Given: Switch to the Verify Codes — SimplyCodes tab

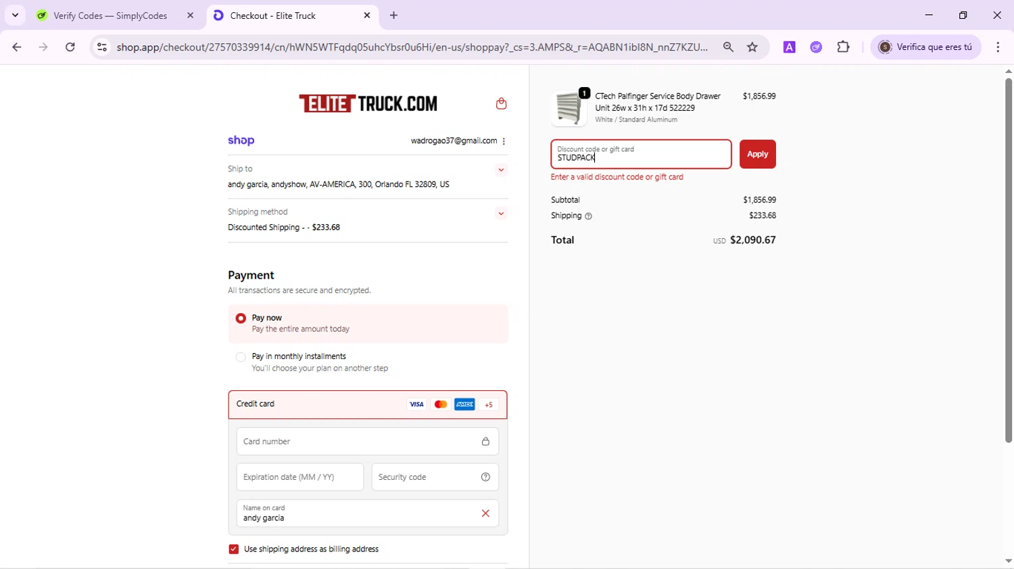Looking at the screenshot, I should coord(110,16).
